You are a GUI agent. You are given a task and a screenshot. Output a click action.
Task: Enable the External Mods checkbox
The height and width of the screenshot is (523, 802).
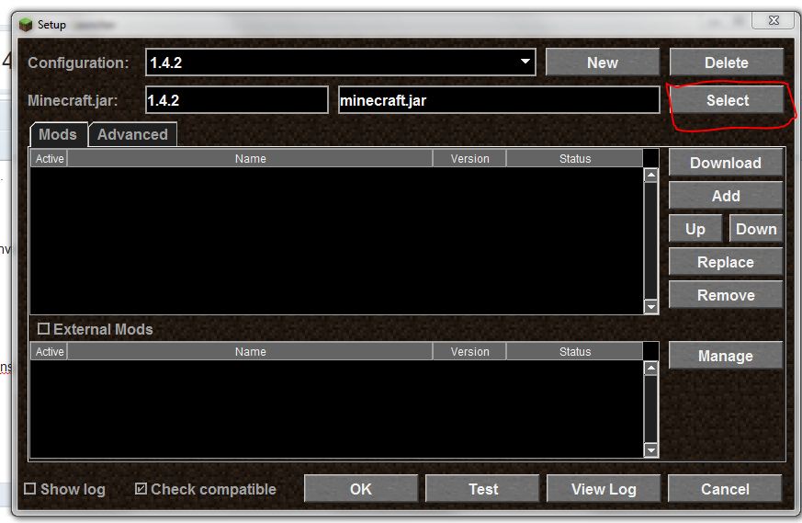43,328
